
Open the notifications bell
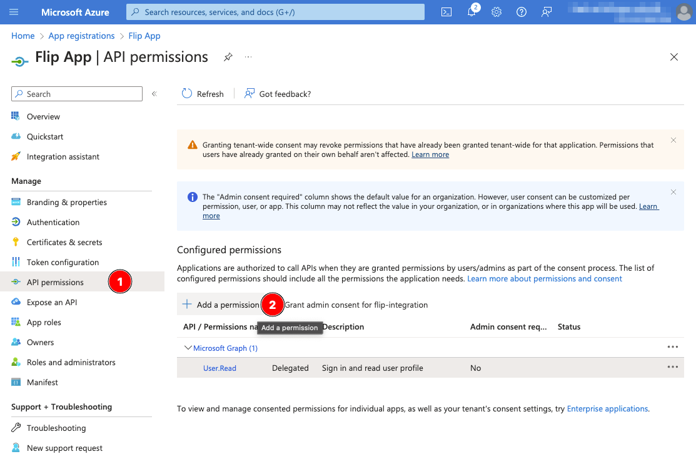click(x=472, y=12)
